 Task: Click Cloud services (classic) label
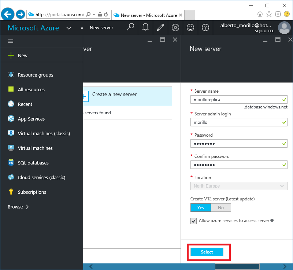pos(41,178)
